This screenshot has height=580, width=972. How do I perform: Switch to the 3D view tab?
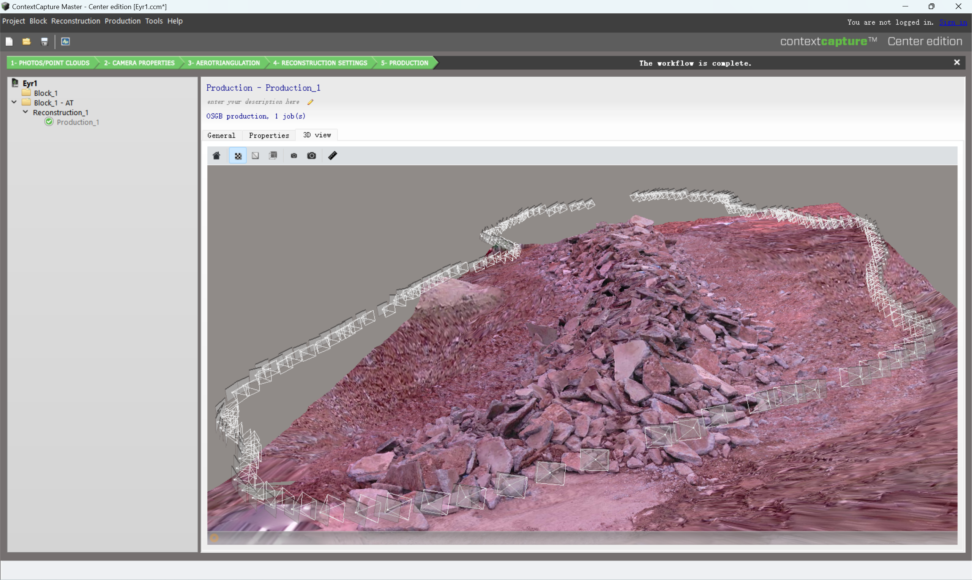click(x=316, y=135)
